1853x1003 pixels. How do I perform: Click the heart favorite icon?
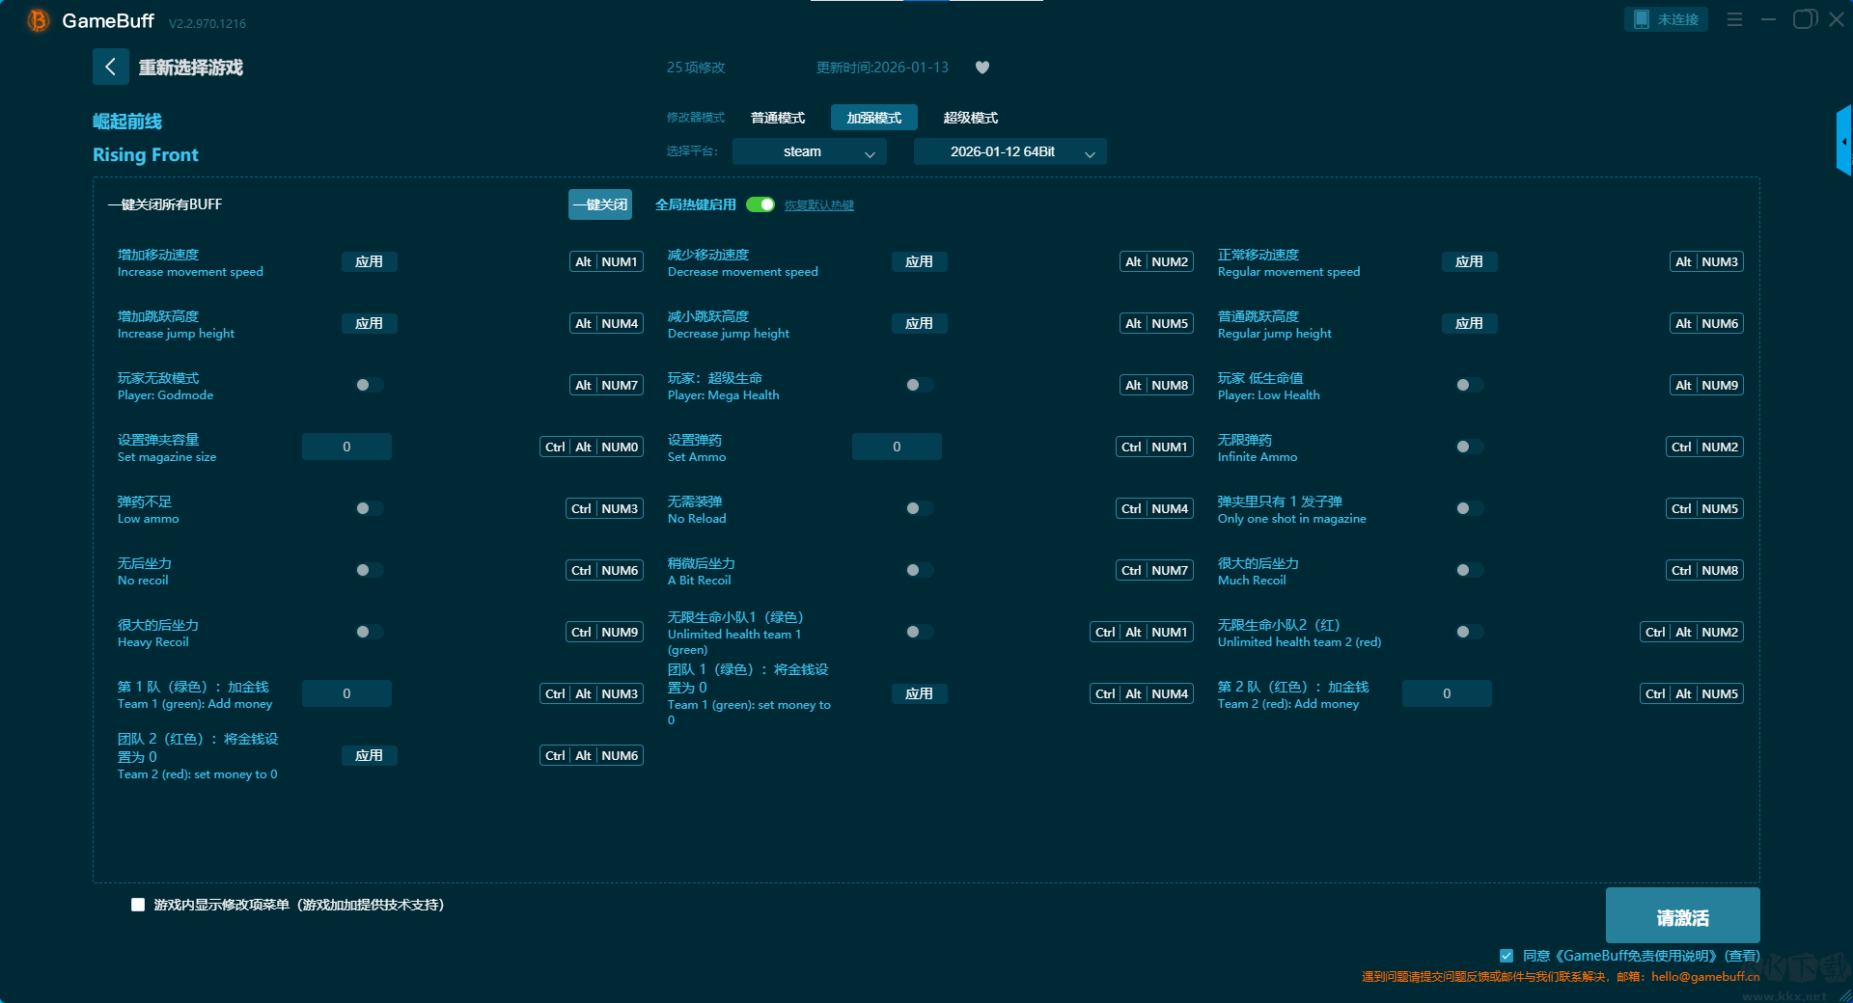[982, 68]
